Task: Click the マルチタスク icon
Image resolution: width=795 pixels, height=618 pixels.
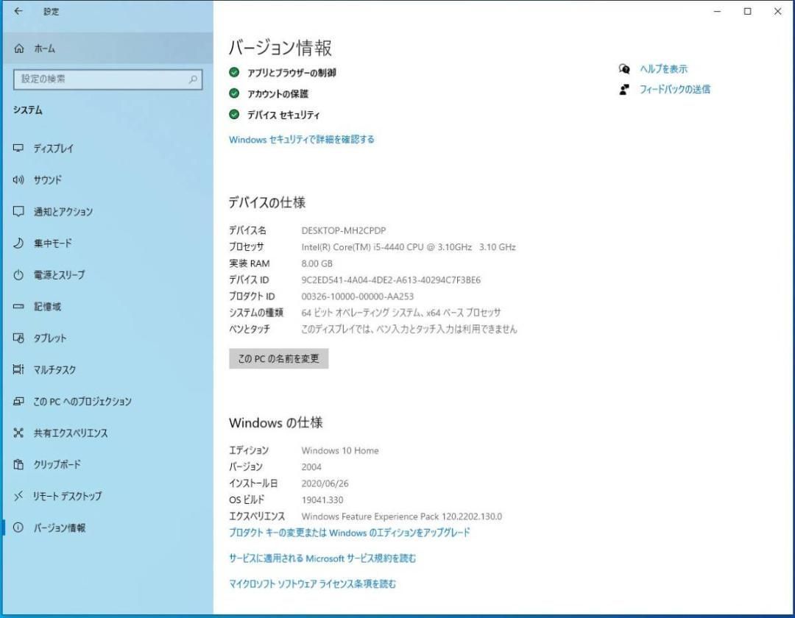Action: [x=18, y=369]
